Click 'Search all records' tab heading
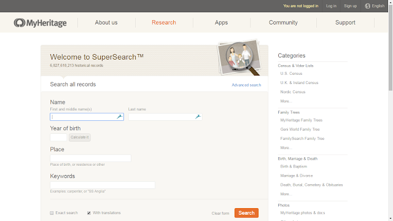393x221 pixels. coord(72,85)
